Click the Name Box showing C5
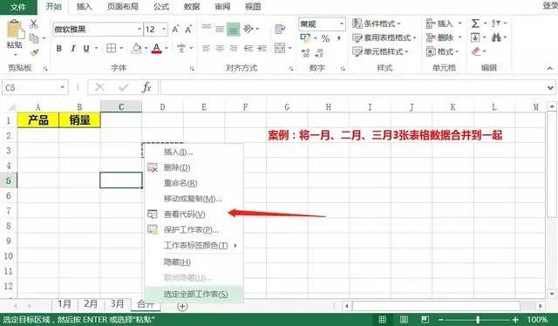The image size is (558, 326). tap(35, 87)
